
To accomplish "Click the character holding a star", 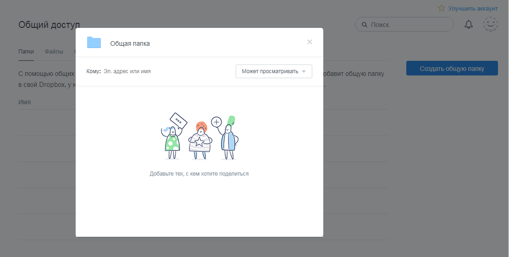I will pos(199,139).
